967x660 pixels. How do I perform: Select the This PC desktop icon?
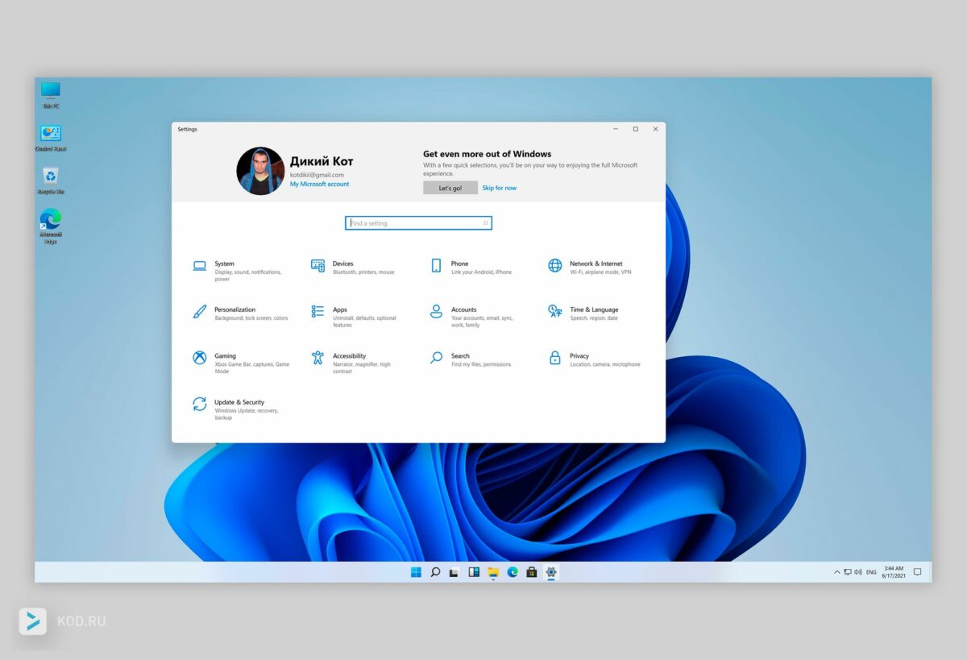(51, 94)
